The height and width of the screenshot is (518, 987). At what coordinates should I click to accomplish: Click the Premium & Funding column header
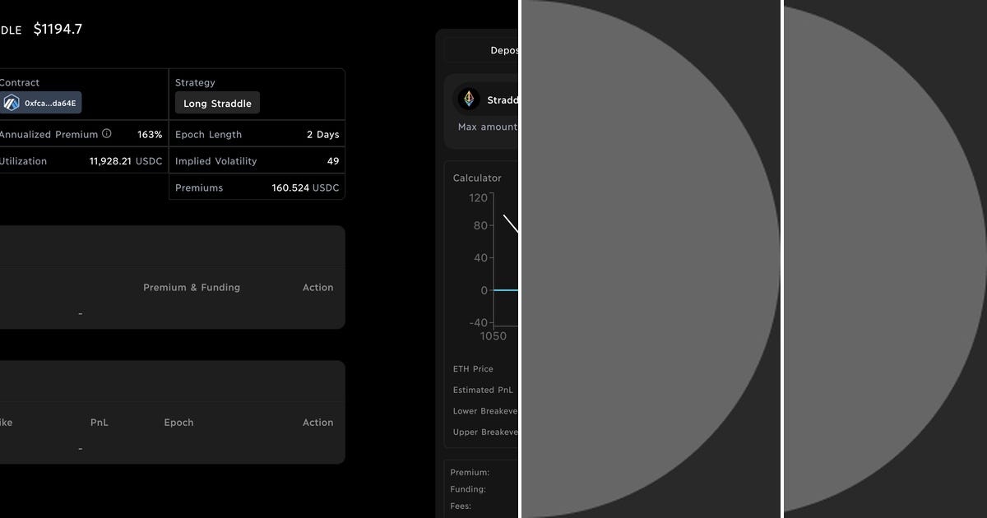point(191,287)
